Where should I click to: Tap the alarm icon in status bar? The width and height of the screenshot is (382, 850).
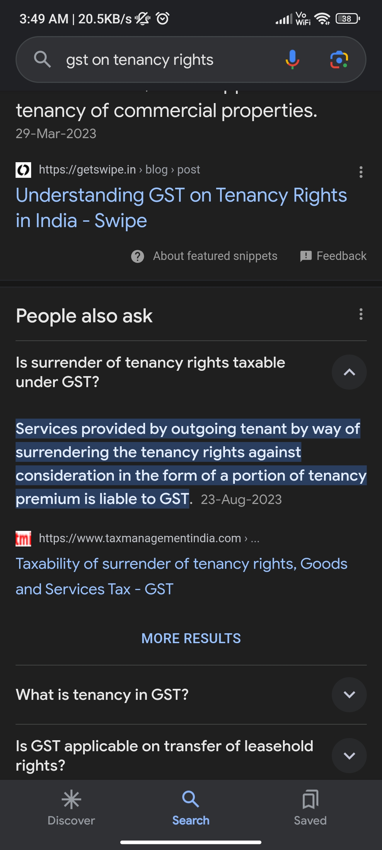[163, 18]
